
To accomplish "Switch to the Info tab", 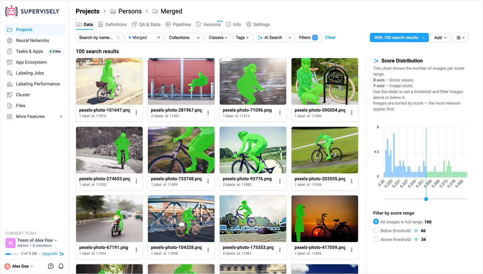I will [233, 24].
